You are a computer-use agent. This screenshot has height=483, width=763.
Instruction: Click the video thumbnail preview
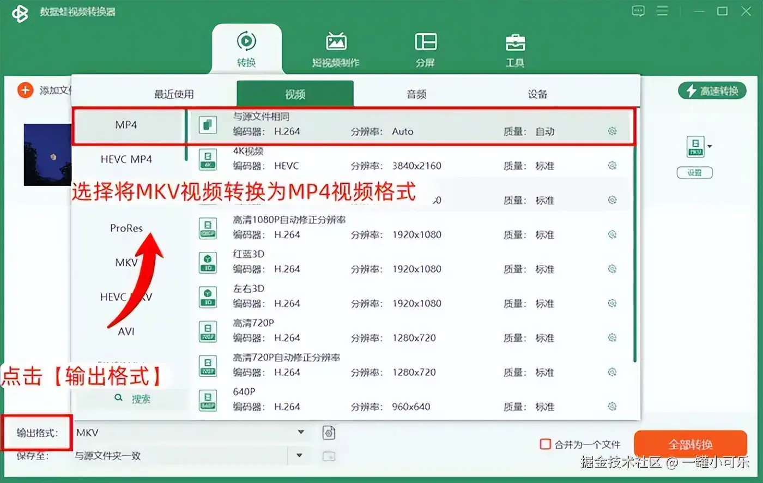tap(47, 155)
